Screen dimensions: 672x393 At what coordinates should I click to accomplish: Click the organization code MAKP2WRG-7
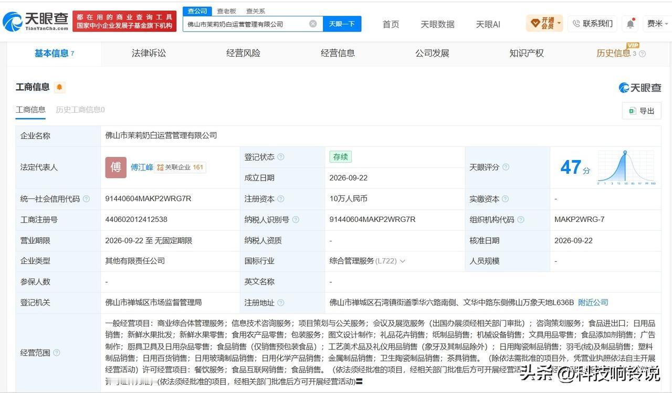click(579, 219)
